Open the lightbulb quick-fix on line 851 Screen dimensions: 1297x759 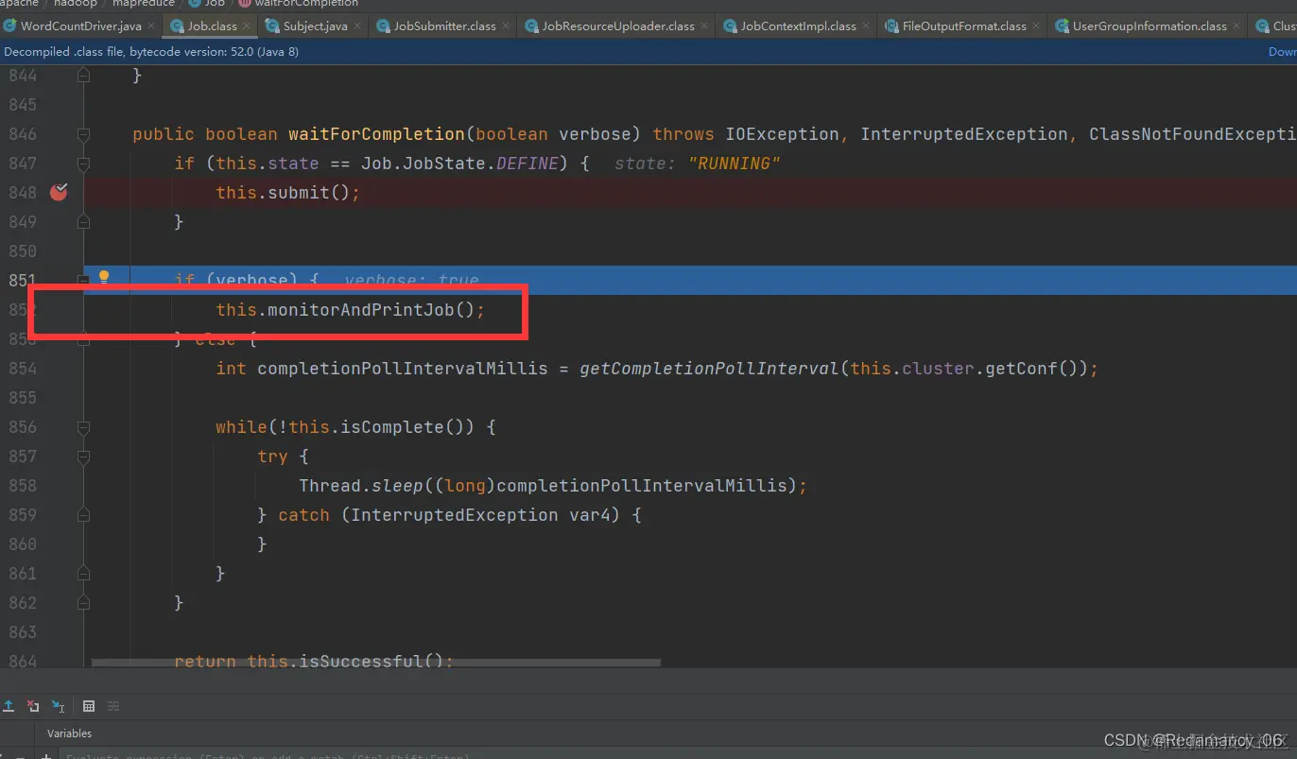[x=104, y=277]
